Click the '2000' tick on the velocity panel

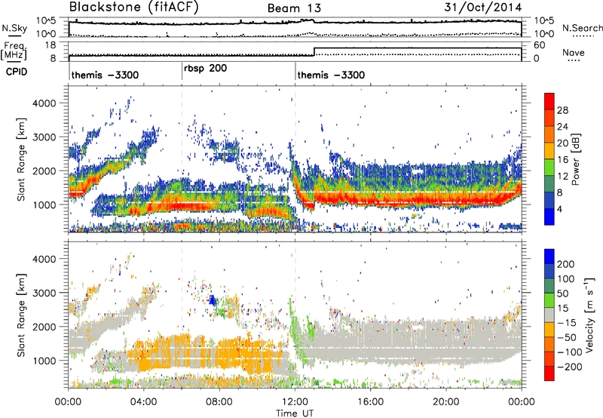pos(44,327)
